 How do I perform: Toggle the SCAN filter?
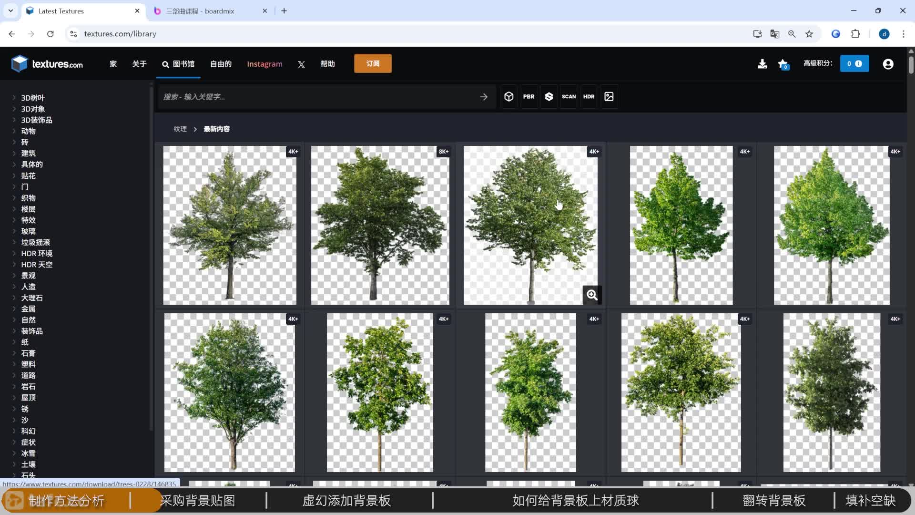point(569,97)
